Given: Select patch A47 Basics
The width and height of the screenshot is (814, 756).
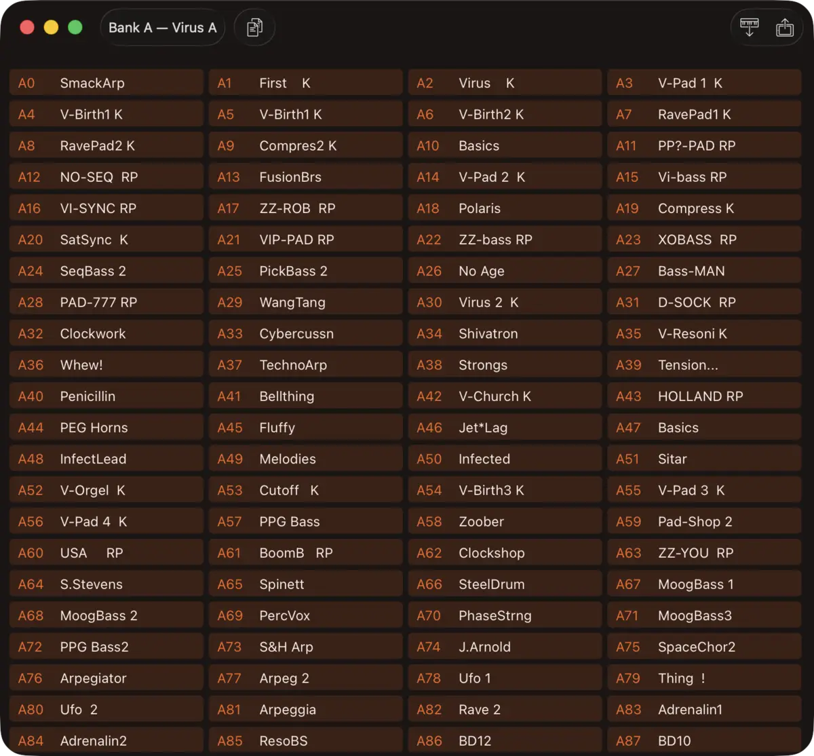Looking at the screenshot, I should pyautogui.click(x=705, y=428).
